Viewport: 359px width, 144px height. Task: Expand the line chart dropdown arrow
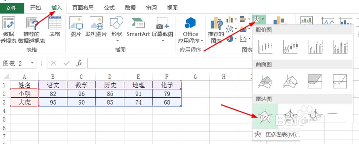pyautogui.click(x=236, y=29)
